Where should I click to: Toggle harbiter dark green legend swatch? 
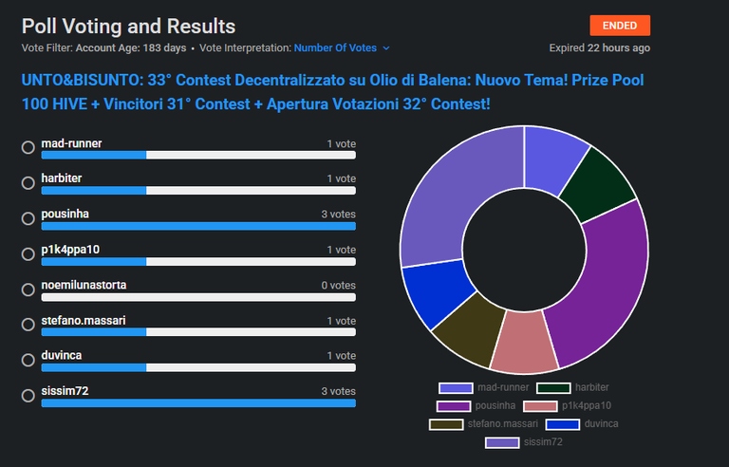pyautogui.click(x=553, y=388)
